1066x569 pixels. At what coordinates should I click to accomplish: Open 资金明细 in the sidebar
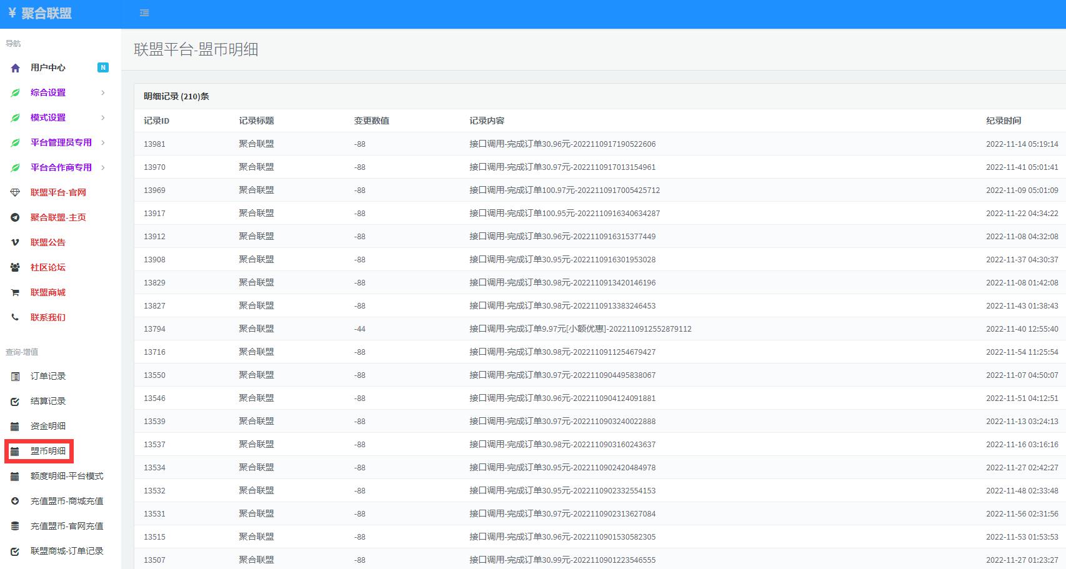[48, 426]
